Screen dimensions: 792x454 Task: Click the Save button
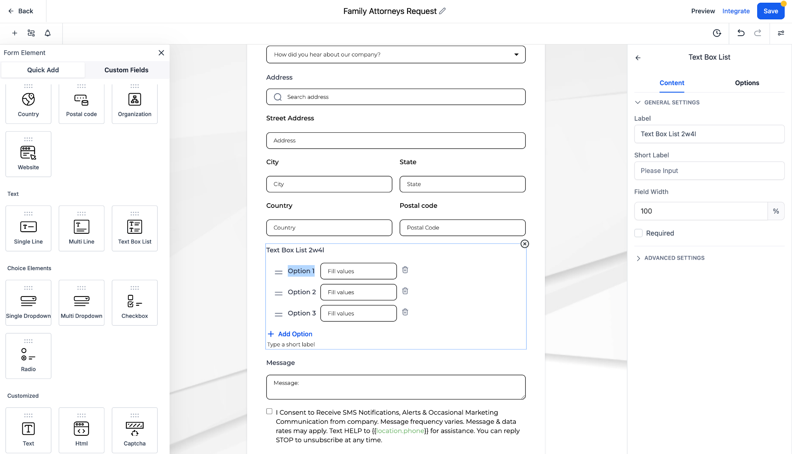[x=770, y=11]
